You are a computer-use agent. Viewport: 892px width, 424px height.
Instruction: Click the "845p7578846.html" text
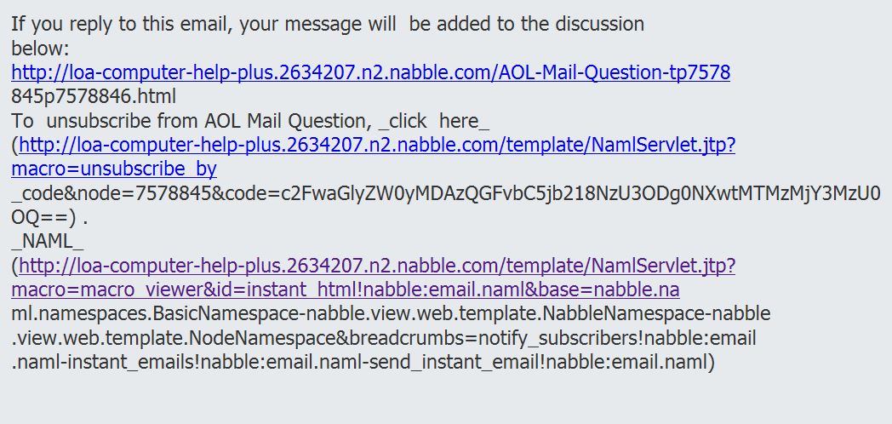click(x=94, y=96)
